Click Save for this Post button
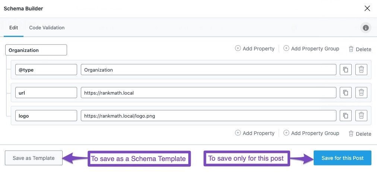This screenshot has width=377, height=174. (342, 158)
